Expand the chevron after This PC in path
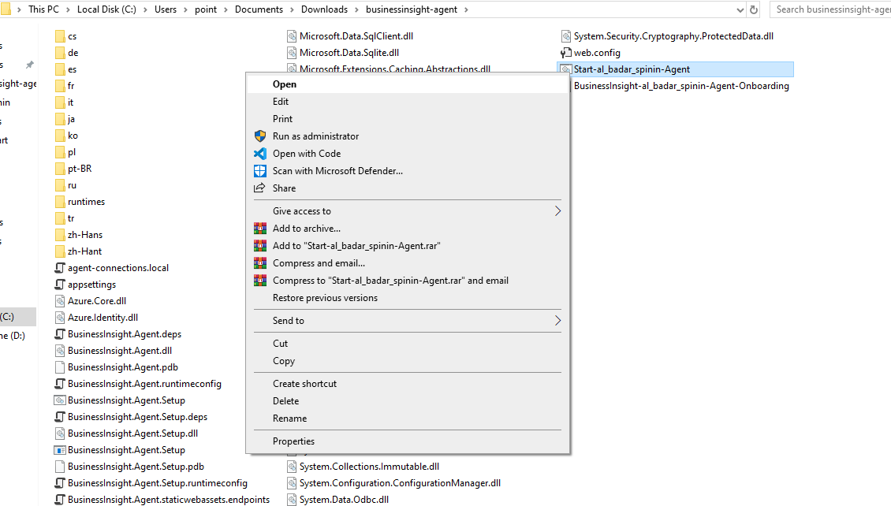 [x=68, y=9]
